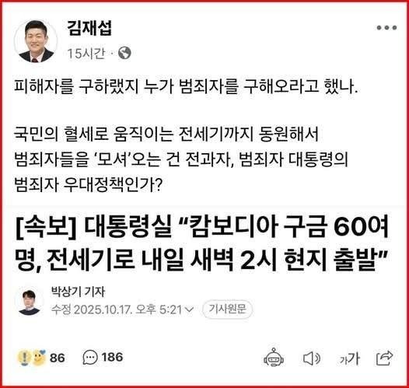Screen dimensions: 409x388
Task: Click the author name 김재섭
Action: (x=89, y=28)
